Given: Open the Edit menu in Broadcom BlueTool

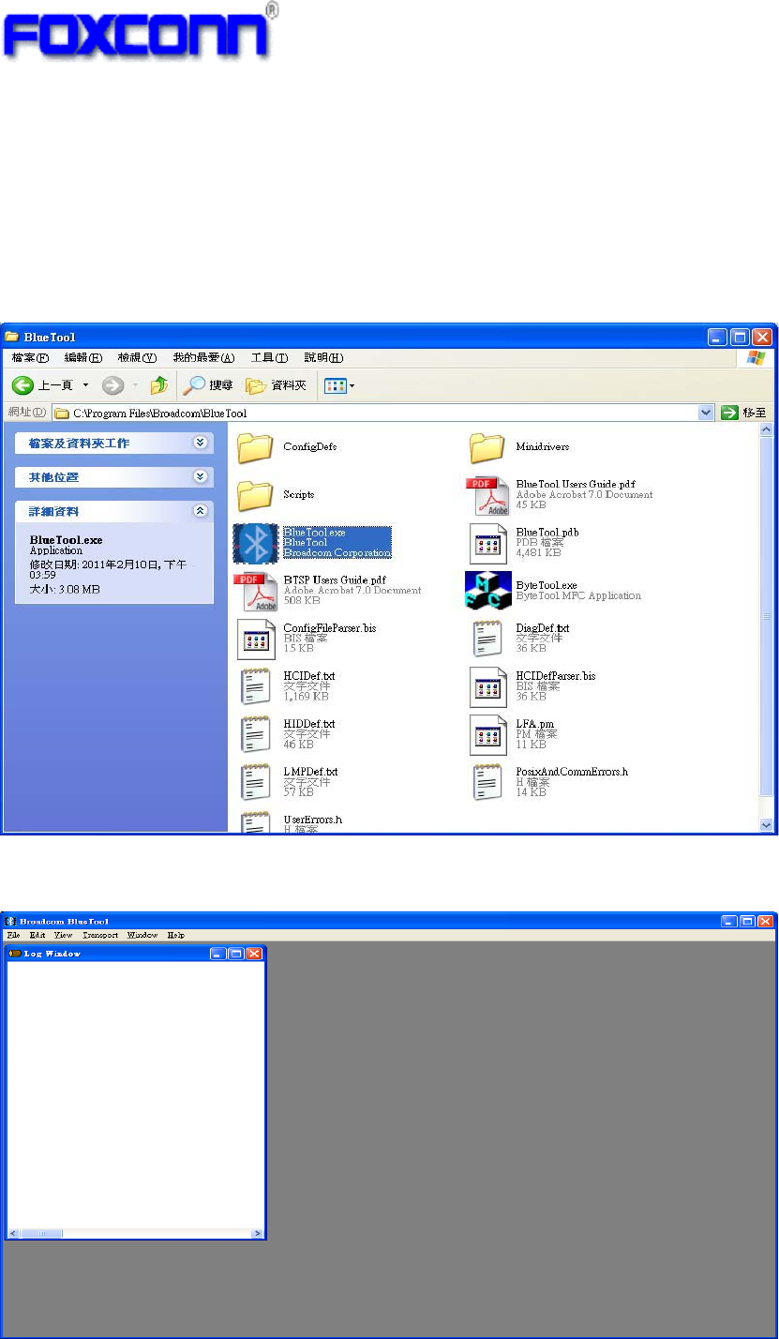Looking at the screenshot, I should [37, 935].
